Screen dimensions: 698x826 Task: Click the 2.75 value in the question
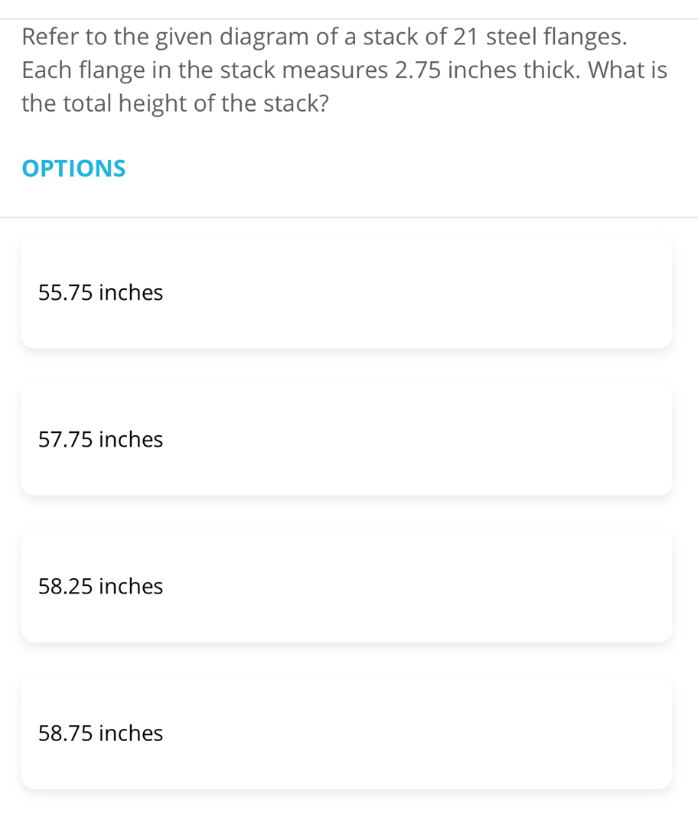click(x=419, y=70)
